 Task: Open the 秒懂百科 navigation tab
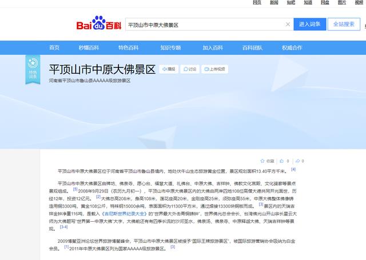click(89, 47)
